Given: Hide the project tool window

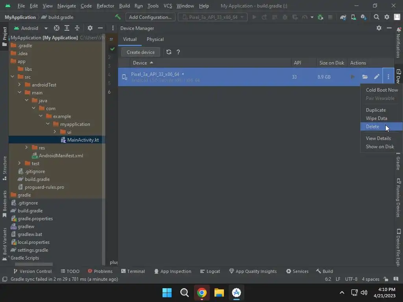Looking at the screenshot, I should click(x=100, y=28).
